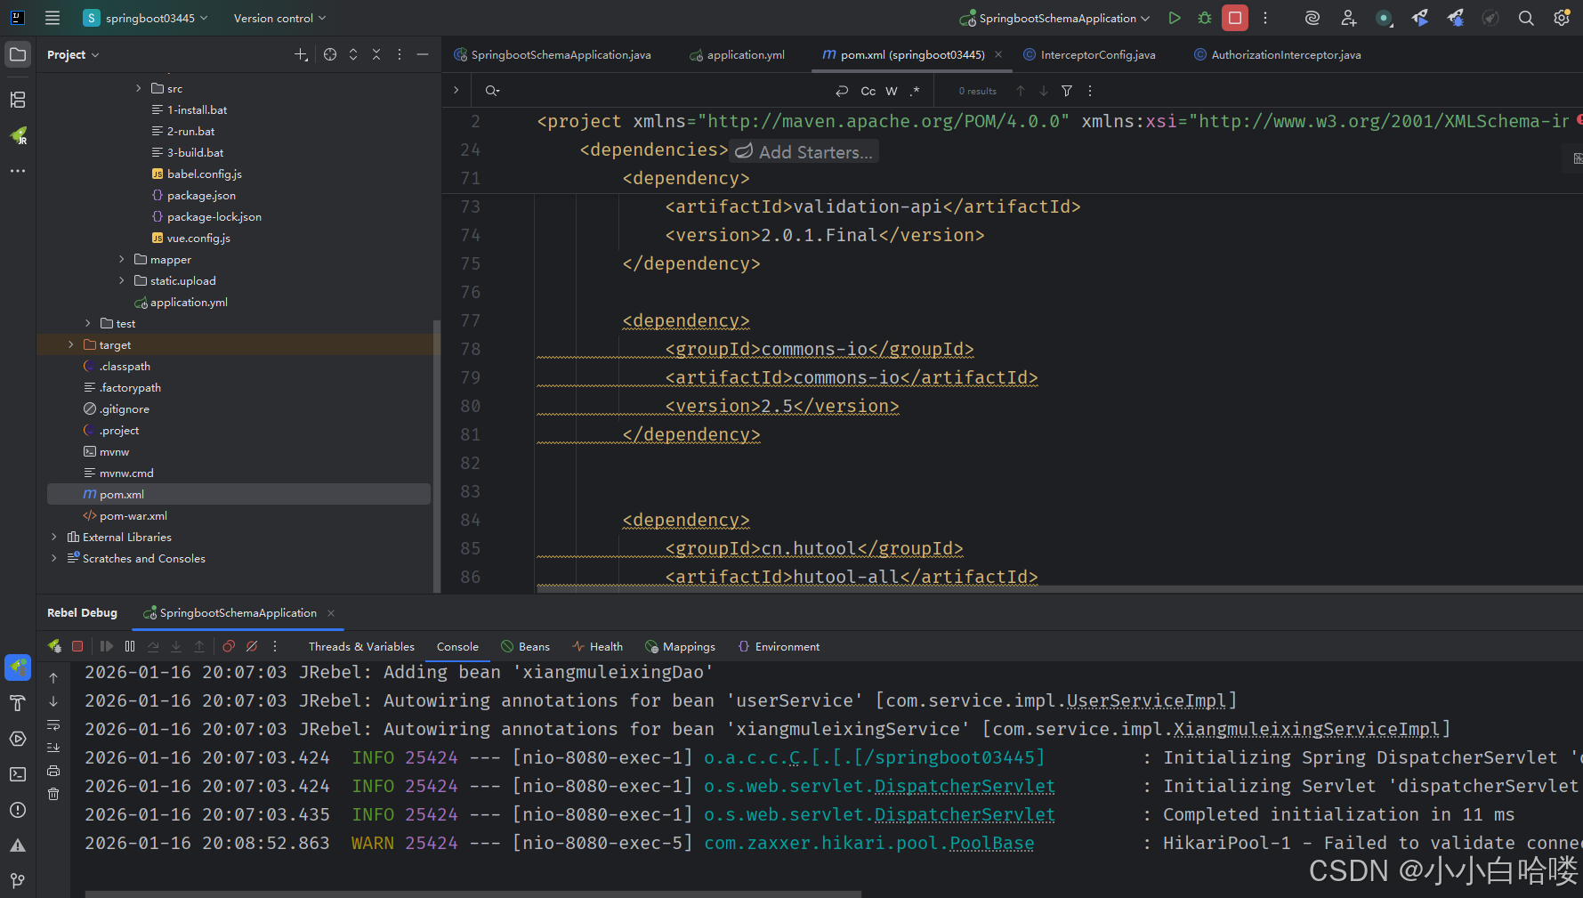
Task: Expand the src folder
Action: pyautogui.click(x=139, y=88)
